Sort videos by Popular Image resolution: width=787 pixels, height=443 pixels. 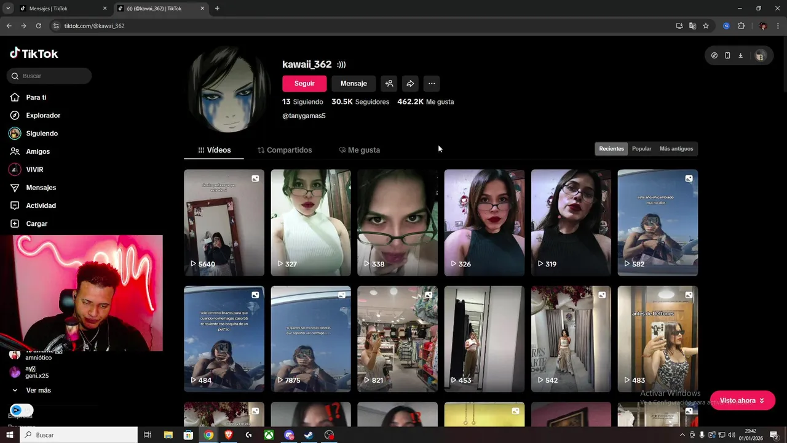coord(641,149)
